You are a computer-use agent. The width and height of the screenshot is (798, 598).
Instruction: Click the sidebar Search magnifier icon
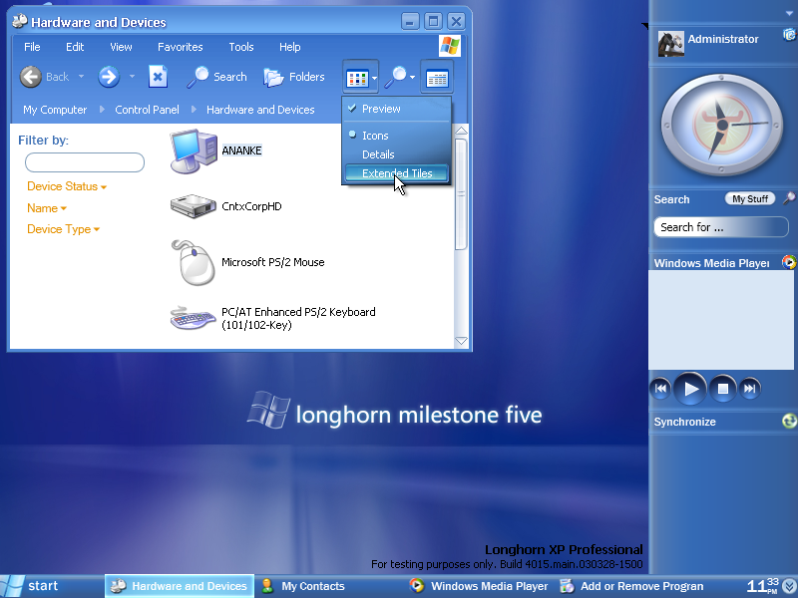[789, 198]
